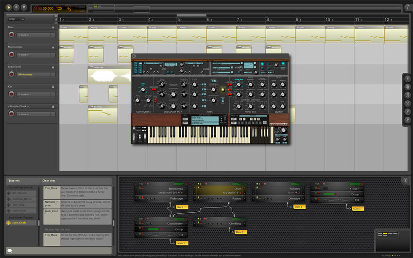This screenshot has height=258, width=413.
Task: Click the chat bubble icon
Action: (10, 251)
